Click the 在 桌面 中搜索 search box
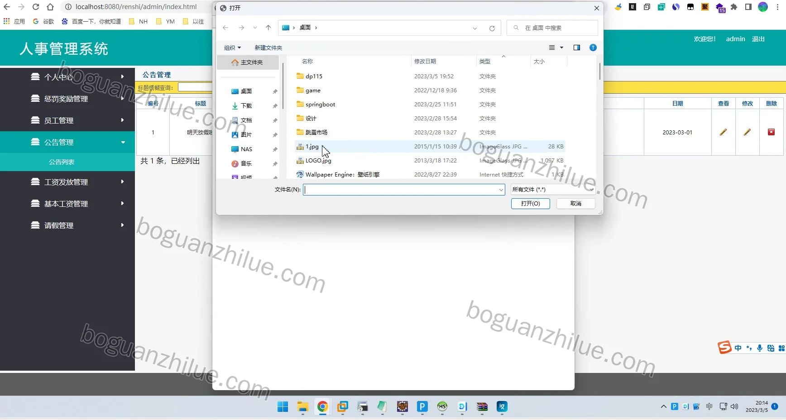786x420 pixels. pos(552,28)
